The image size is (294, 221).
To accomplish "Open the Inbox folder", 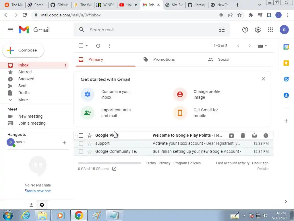I will pyautogui.click(x=34, y=65).
